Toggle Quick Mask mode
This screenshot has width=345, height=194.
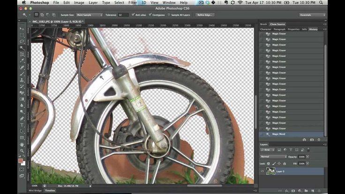coord(22,170)
